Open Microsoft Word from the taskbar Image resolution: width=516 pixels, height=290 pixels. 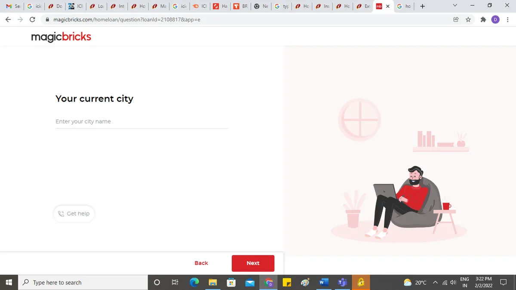[324, 282]
